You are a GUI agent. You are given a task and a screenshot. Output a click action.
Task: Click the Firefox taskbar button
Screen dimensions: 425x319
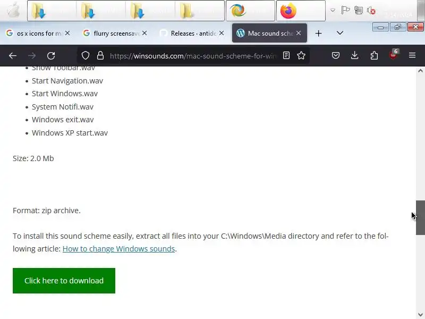click(x=301, y=11)
